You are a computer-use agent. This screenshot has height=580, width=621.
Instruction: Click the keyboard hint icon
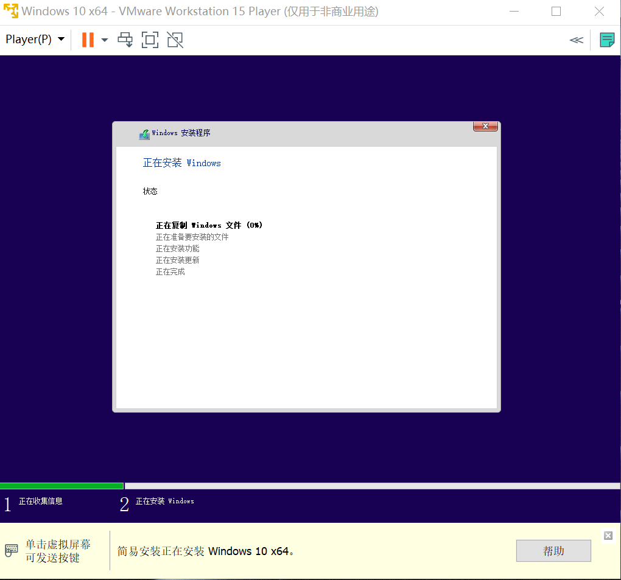(x=11, y=550)
